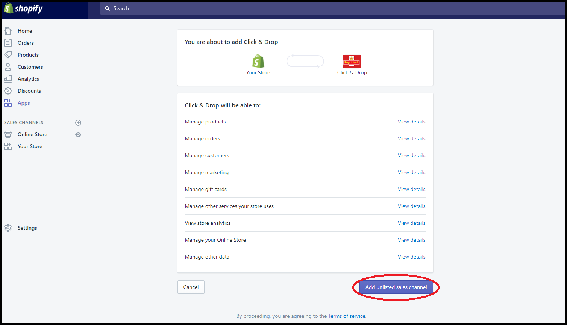Click into the Search field
The width and height of the screenshot is (567, 325).
331,8
